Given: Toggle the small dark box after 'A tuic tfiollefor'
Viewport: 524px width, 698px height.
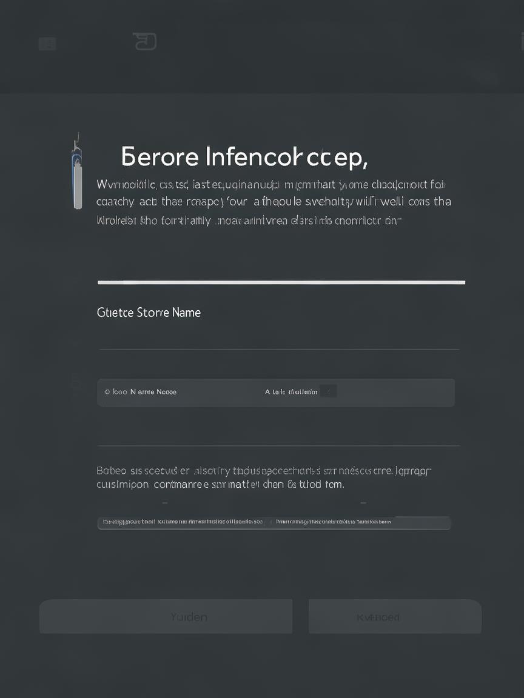Looking at the screenshot, I should pyautogui.click(x=328, y=391).
